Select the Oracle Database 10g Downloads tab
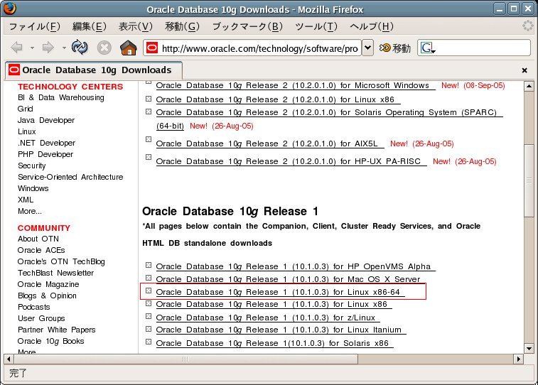Image resolution: width=538 pixels, height=385 pixels. tap(93, 70)
